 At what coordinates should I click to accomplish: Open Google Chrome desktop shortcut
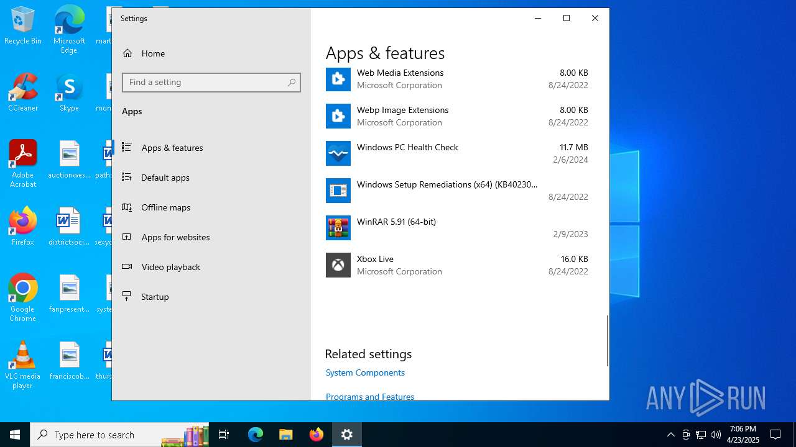(23, 297)
